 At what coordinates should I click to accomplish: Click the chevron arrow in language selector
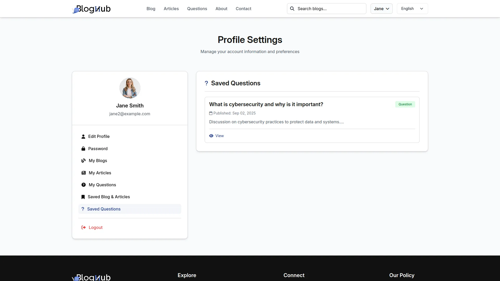tap(421, 9)
